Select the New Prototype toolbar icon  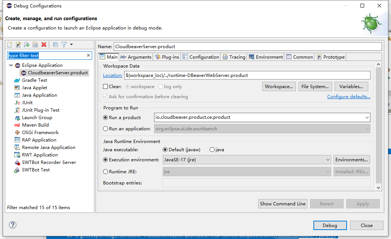point(18,44)
